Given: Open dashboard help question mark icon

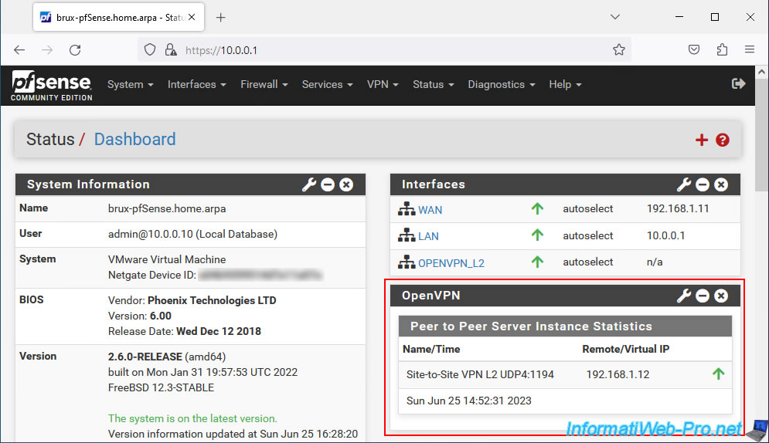Looking at the screenshot, I should click(722, 140).
